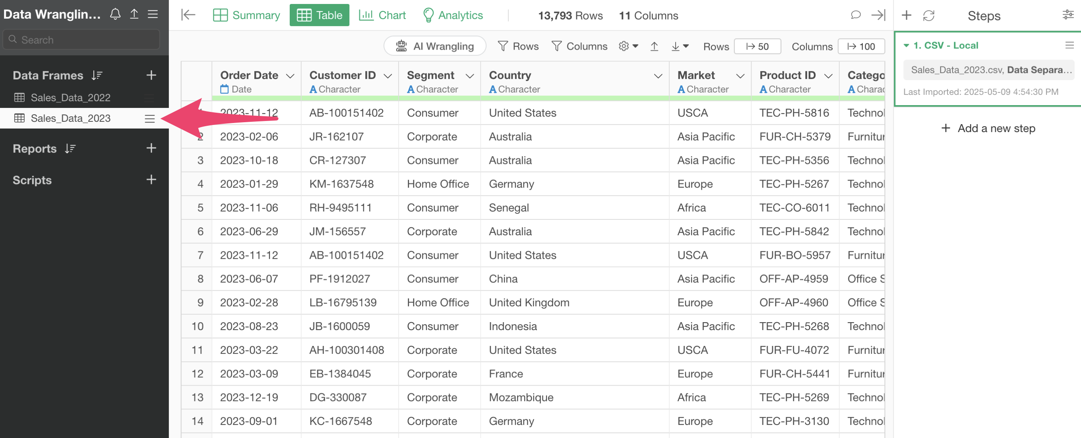Refresh the data with reload icon
This screenshot has width=1081, height=438.
pyautogui.click(x=929, y=15)
